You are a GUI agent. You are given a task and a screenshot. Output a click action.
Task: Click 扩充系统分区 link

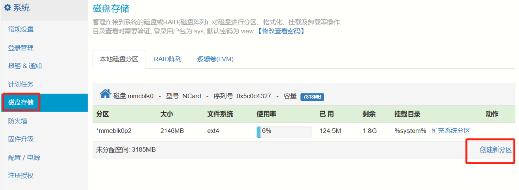451,131
